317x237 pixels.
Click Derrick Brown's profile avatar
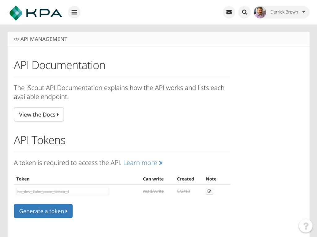tap(260, 12)
